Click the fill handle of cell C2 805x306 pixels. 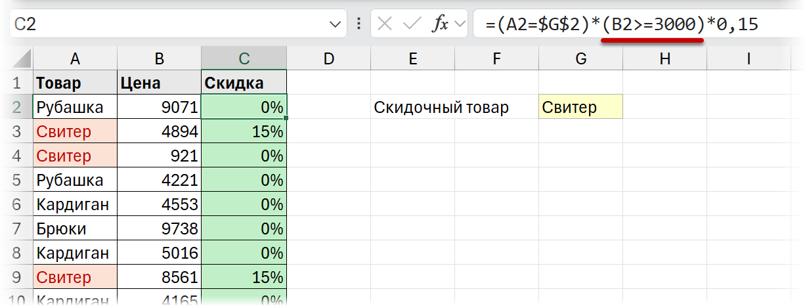pos(287,118)
